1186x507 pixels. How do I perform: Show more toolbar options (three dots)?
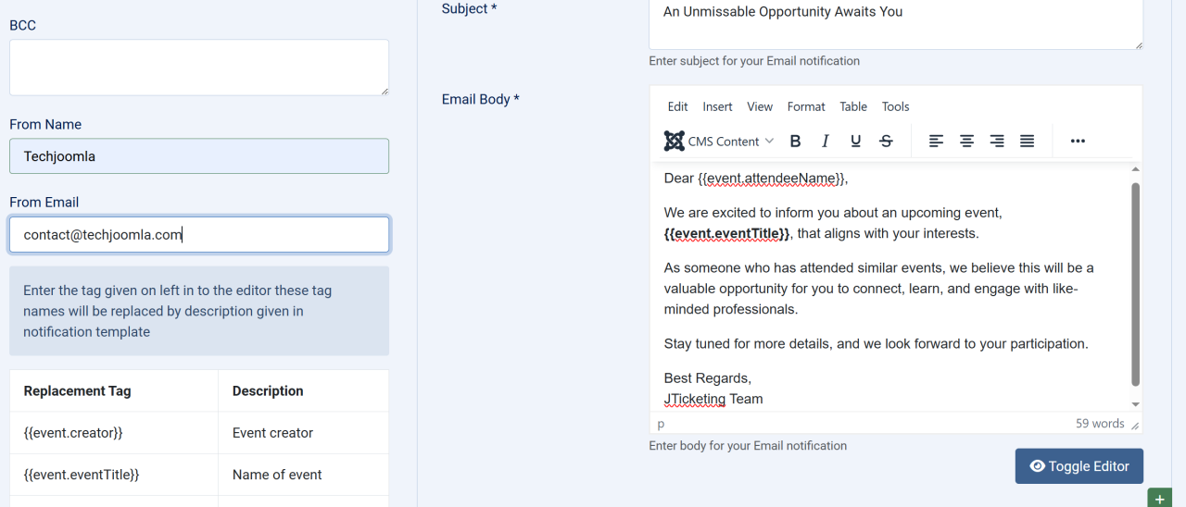(1078, 142)
